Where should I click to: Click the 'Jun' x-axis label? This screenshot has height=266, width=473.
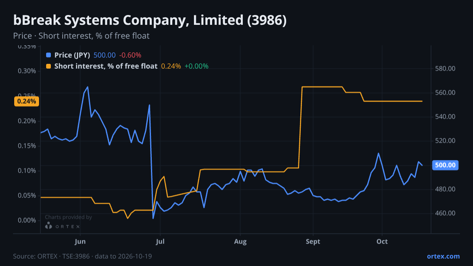[x=80, y=241]
